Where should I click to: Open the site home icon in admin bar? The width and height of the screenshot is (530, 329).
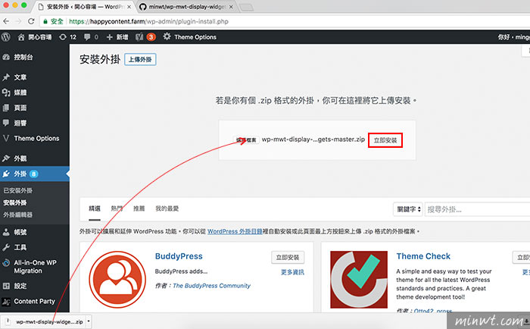tap(21, 37)
